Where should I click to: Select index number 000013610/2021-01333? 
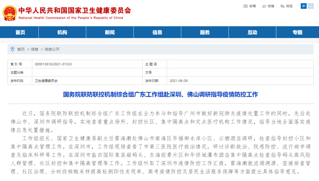point(53,64)
